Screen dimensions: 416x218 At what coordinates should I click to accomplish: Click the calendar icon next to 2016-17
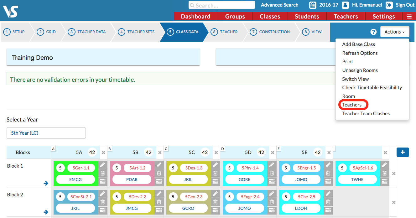312,5
